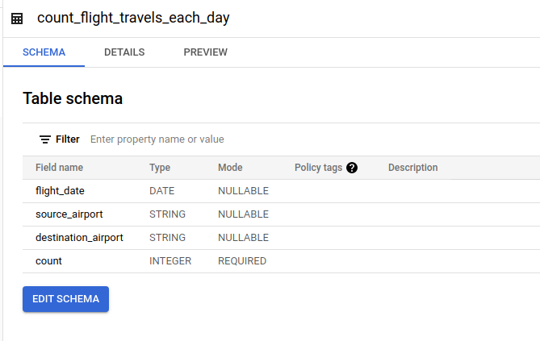Focus the filter property name input
Viewport: 540px width, 341px height.
tap(242, 139)
